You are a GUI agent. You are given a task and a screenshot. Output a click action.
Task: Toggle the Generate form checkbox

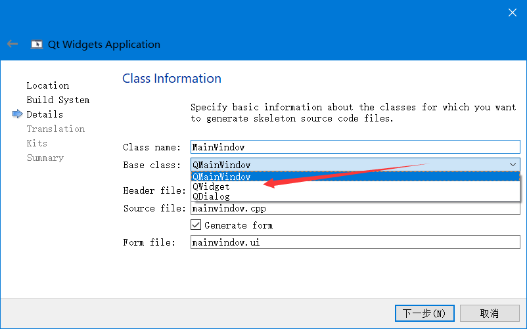(x=196, y=225)
